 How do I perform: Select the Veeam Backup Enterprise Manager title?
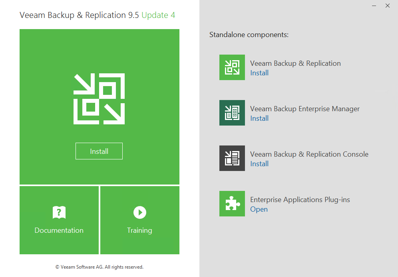pyautogui.click(x=304, y=109)
